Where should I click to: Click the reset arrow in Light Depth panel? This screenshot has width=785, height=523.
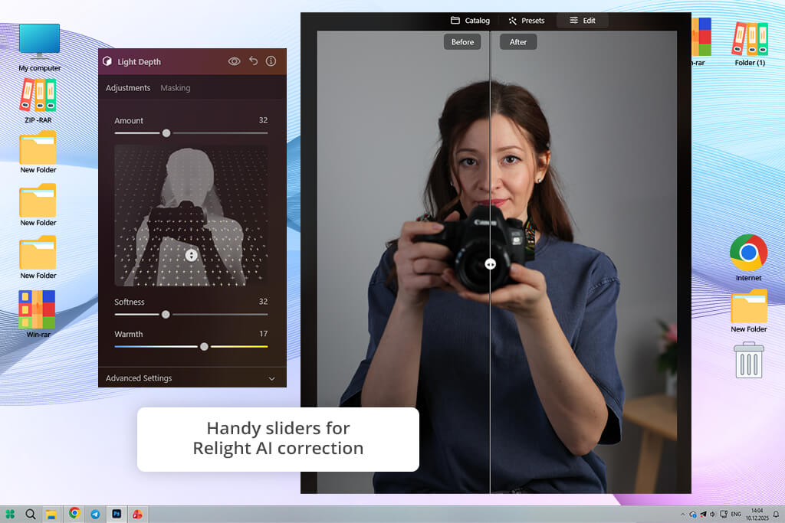(253, 61)
